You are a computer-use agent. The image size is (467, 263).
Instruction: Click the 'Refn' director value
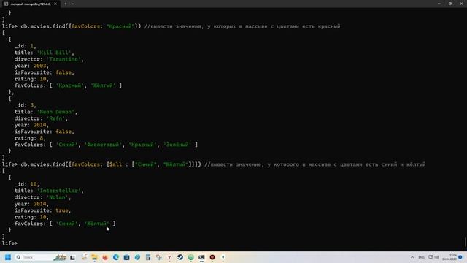(x=56, y=118)
